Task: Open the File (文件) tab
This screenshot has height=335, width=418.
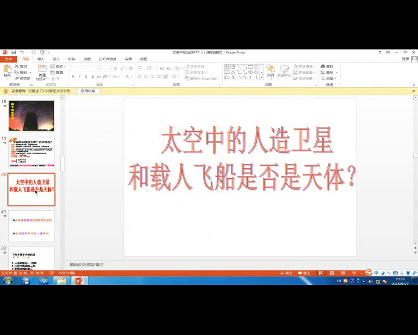Action: 9,59
